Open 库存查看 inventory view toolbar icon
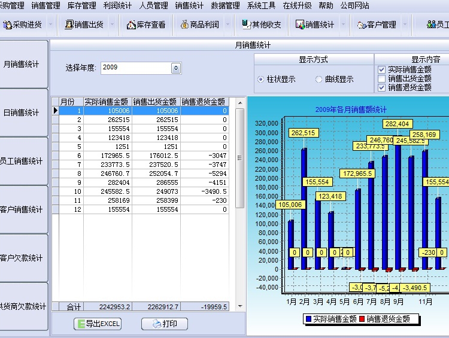Image resolution: width=449 pixels, height=338 pixels. coord(131,25)
